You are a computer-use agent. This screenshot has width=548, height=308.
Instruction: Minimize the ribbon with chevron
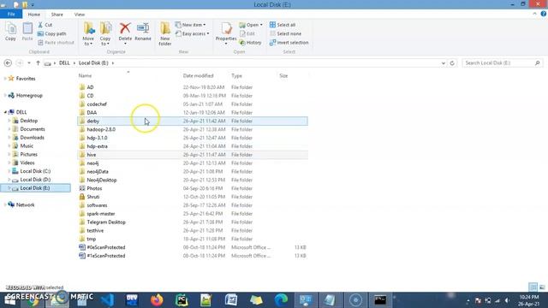coord(534,14)
